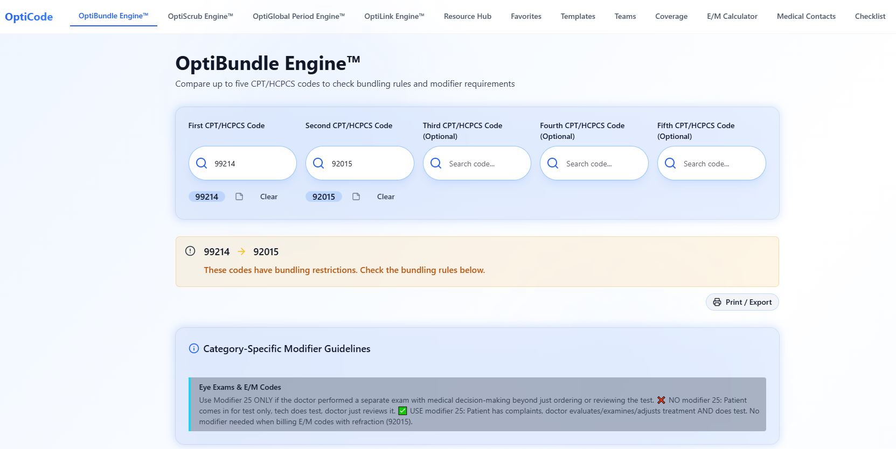Click the 99214 label in the bundling warning
The width and height of the screenshot is (896, 449).
[217, 251]
